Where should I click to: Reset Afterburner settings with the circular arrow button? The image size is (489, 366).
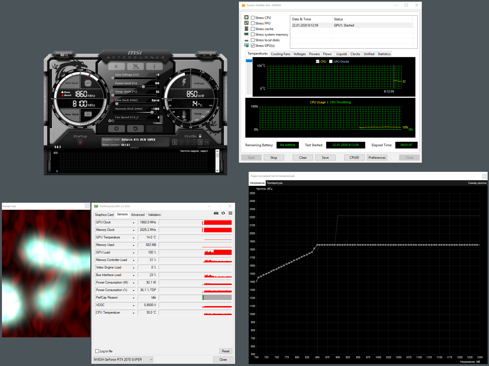(x=135, y=129)
